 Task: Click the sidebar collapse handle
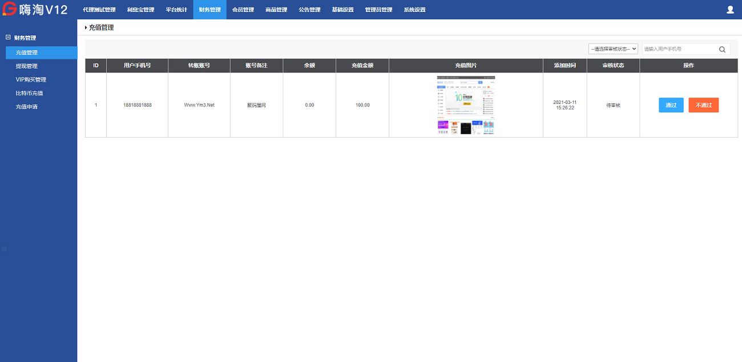click(4, 250)
